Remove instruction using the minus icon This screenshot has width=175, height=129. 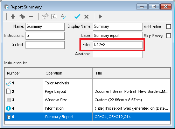[x=31, y=17]
